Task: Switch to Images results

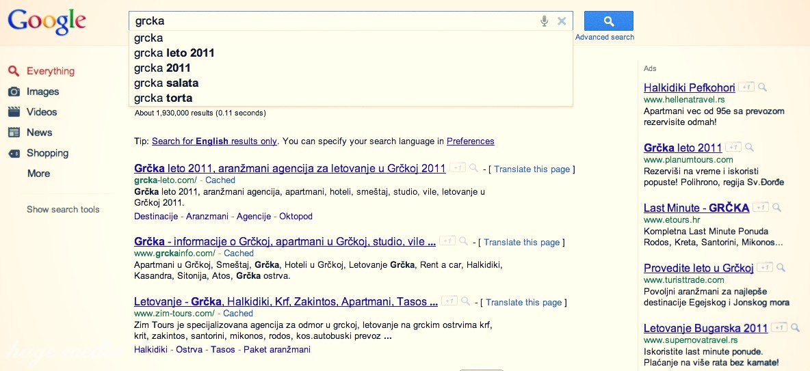Action: tap(43, 92)
